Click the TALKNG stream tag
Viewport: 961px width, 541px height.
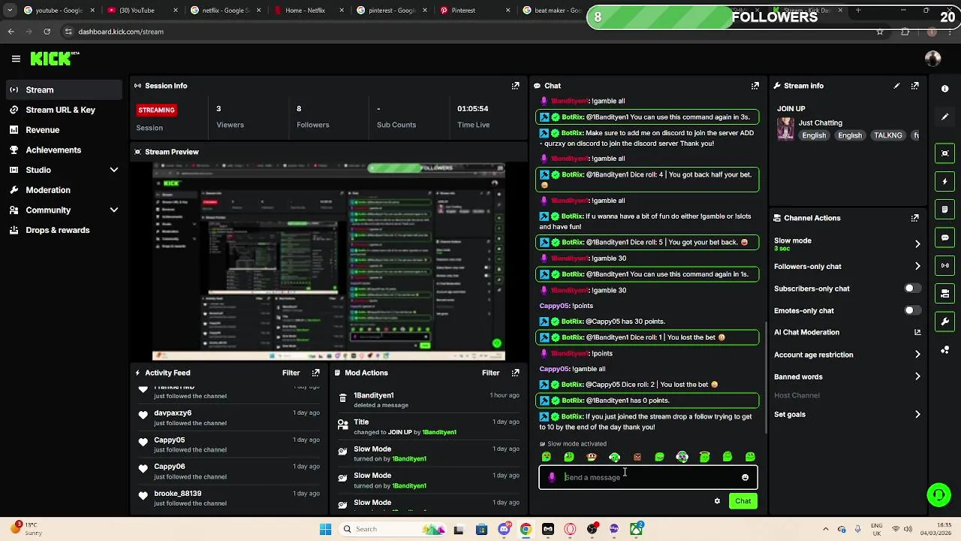point(887,135)
